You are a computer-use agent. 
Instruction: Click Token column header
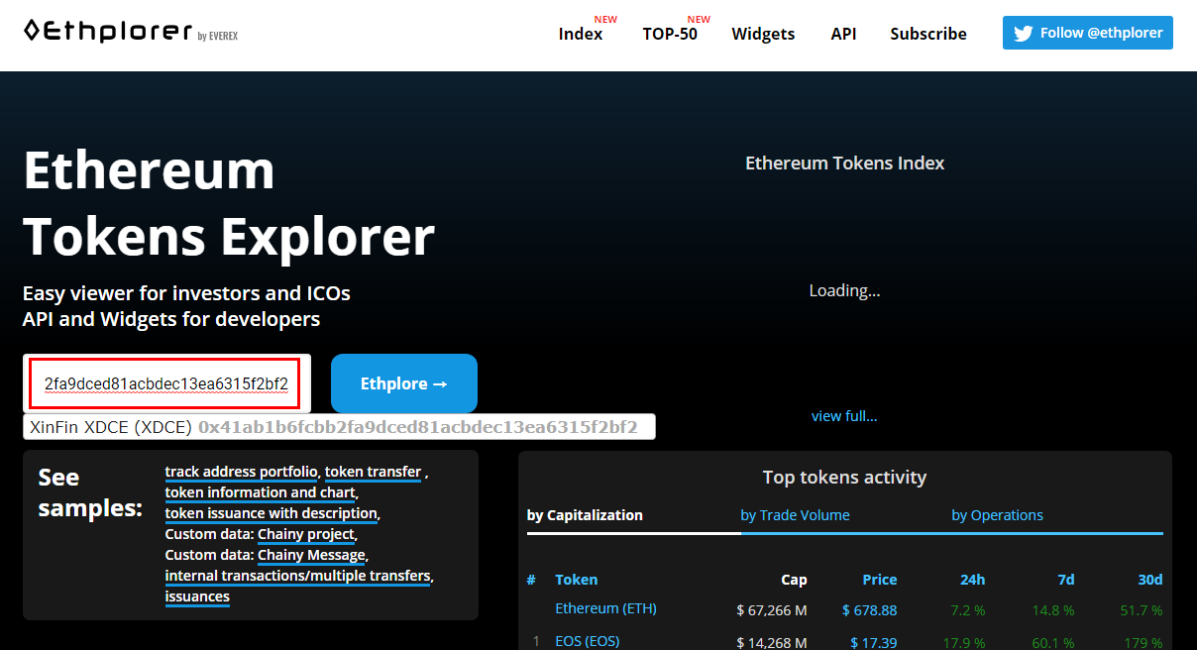(577, 580)
